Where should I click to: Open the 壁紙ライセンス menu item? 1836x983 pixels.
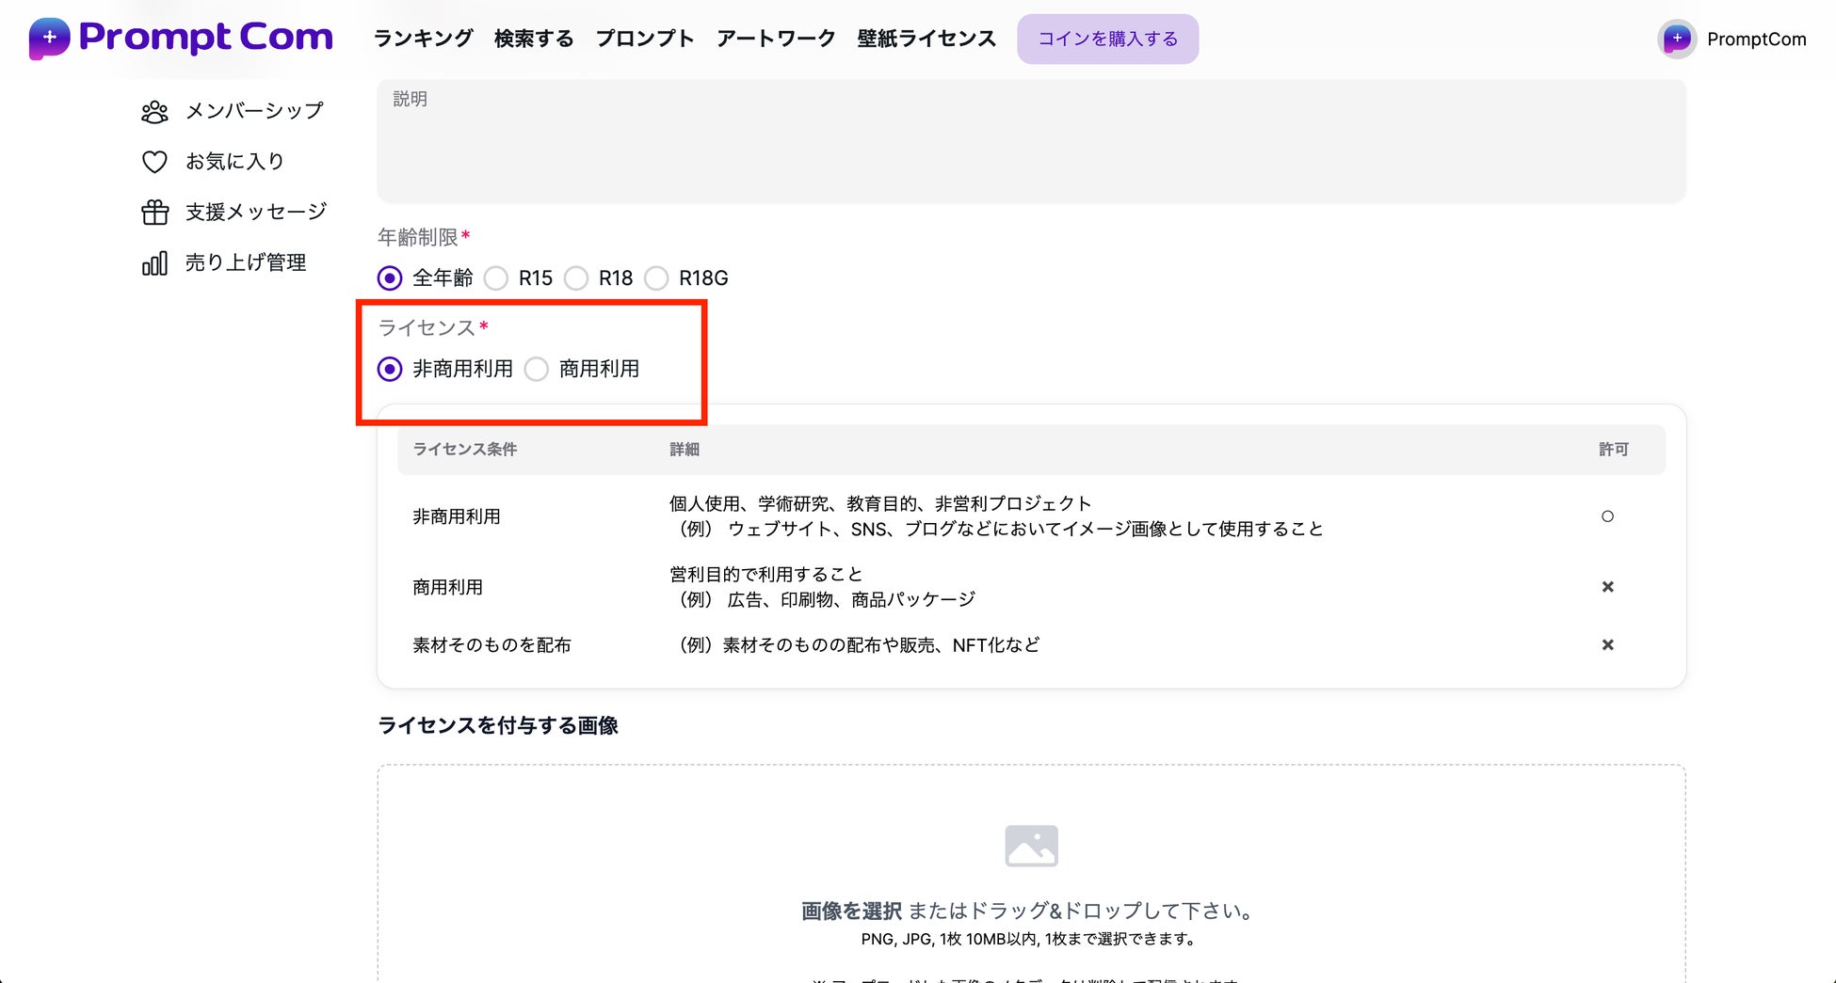[926, 39]
